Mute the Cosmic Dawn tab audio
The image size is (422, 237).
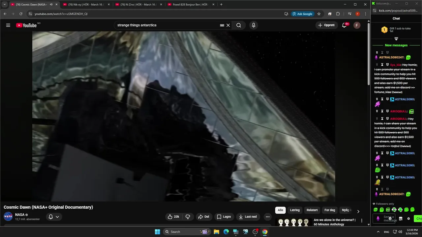coord(51,5)
